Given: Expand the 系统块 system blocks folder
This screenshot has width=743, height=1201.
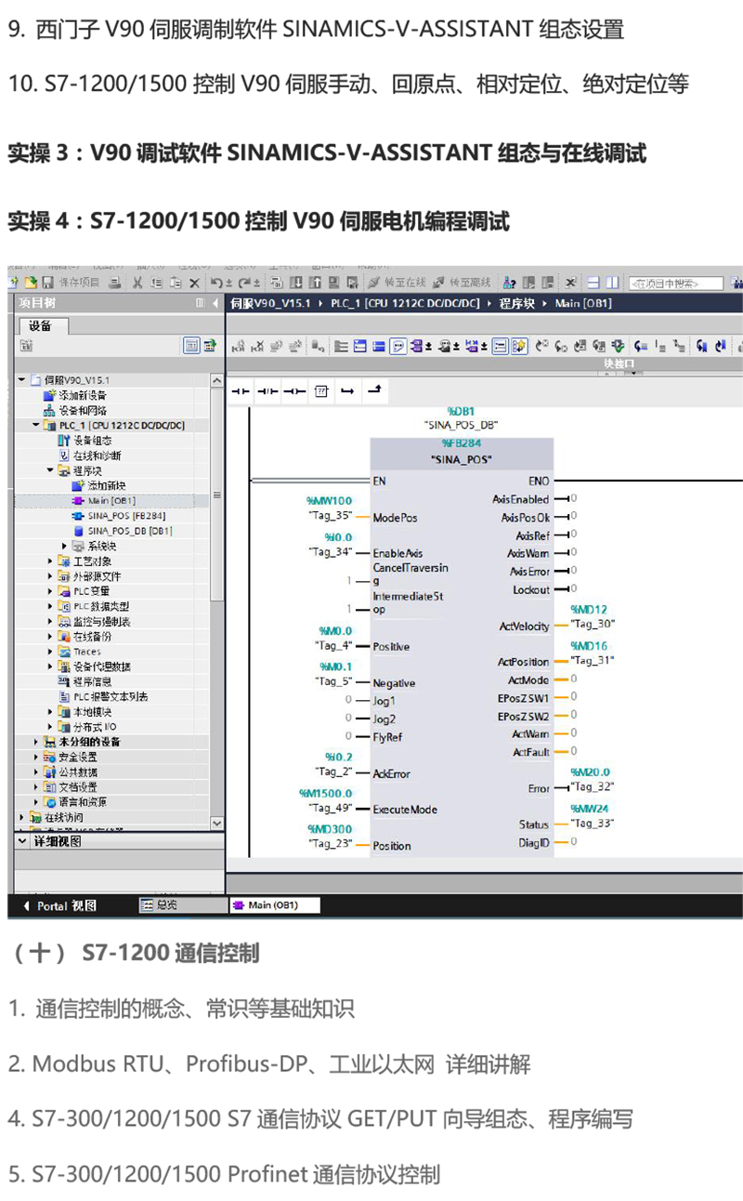Looking at the screenshot, I should tap(65, 546).
